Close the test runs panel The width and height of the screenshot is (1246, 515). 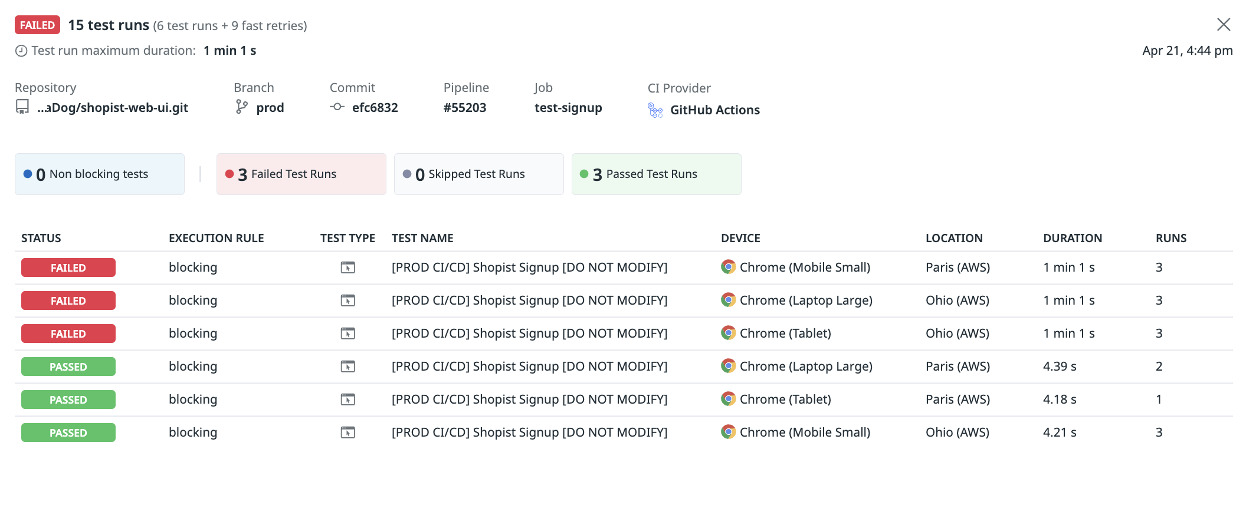[x=1224, y=24]
